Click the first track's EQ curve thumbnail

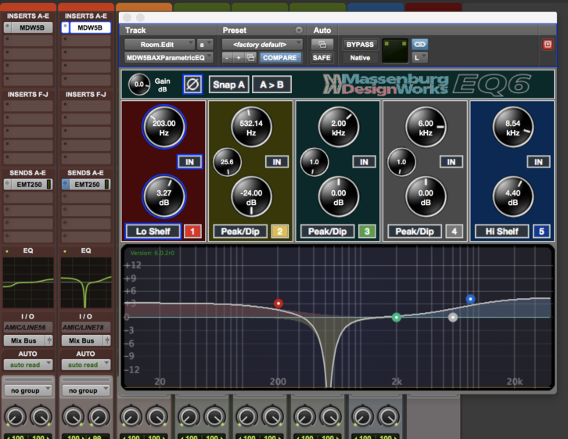(x=28, y=282)
